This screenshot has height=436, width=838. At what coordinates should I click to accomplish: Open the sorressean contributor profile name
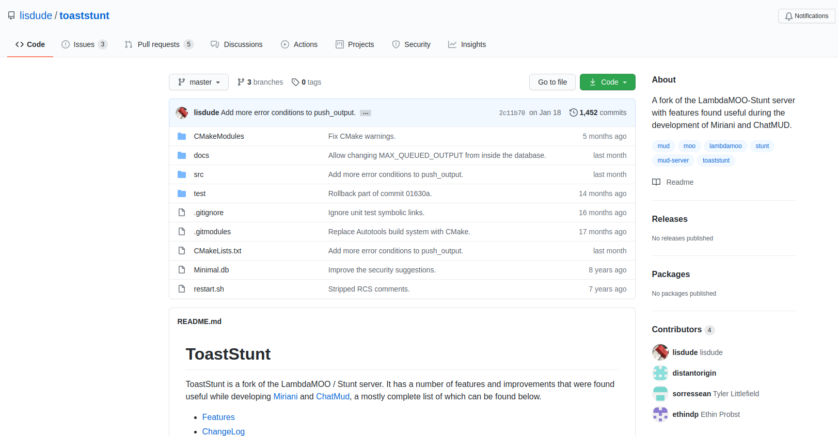tap(692, 394)
